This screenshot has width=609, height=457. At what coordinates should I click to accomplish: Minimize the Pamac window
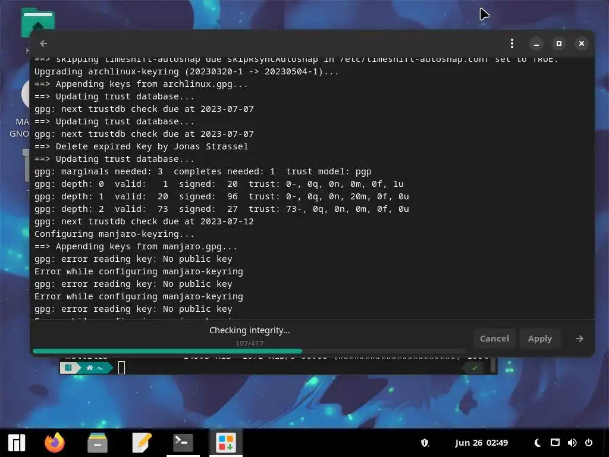point(536,43)
